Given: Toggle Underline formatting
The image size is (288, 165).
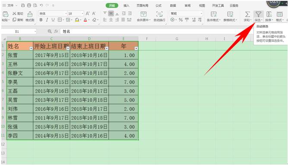Looking at the screenshot, I should (x=53, y=20).
